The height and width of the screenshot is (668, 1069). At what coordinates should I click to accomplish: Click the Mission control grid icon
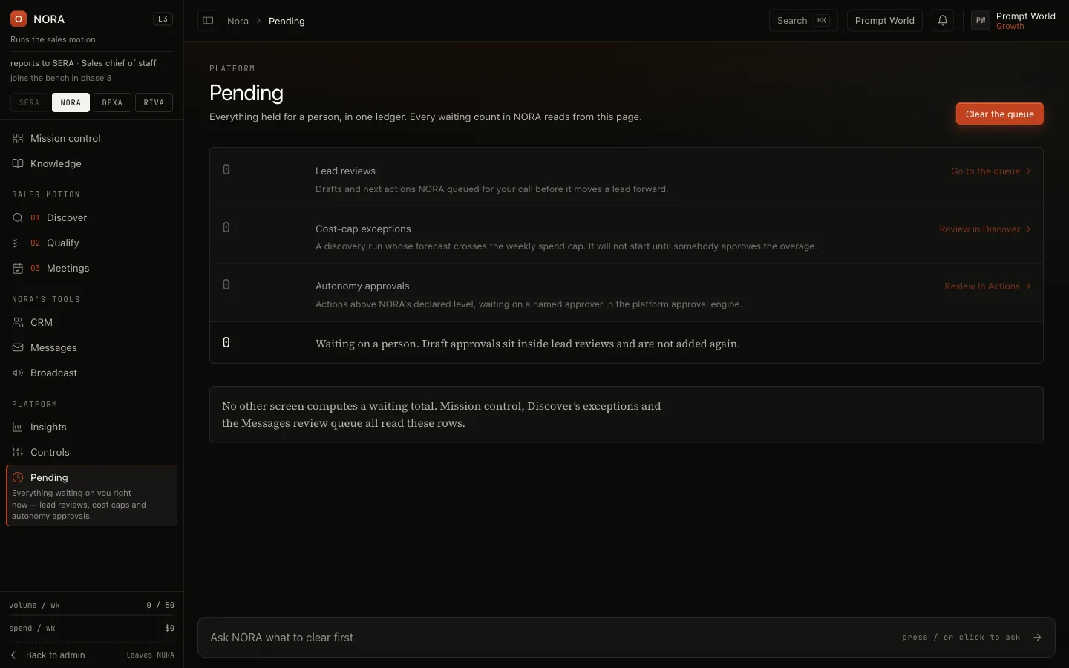click(18, 139)
